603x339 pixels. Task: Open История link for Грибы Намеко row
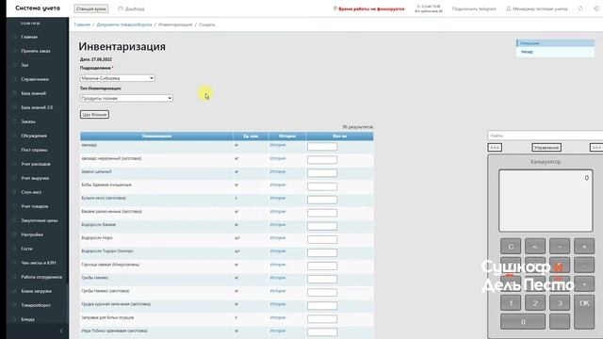click(278, 278)
